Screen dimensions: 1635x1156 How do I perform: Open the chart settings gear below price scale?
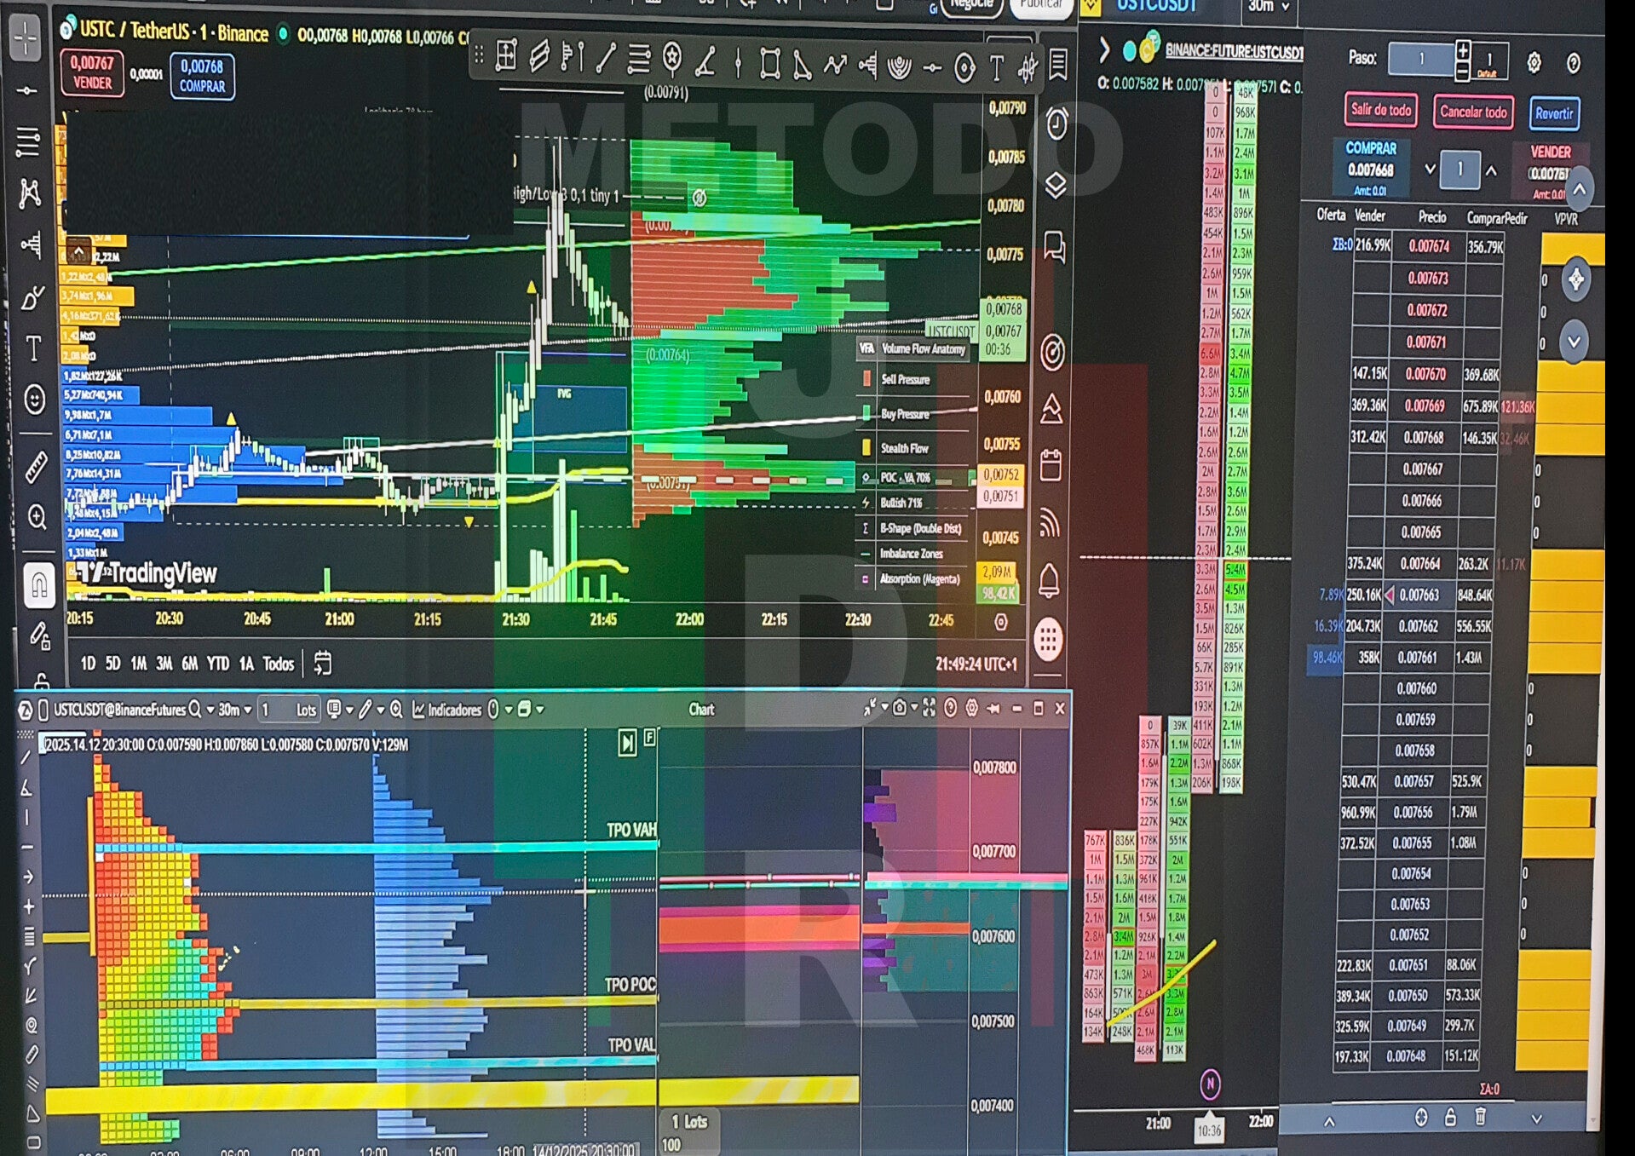coord(1001,623)
